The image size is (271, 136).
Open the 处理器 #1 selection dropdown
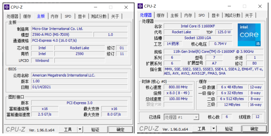(x=181, y=117)
